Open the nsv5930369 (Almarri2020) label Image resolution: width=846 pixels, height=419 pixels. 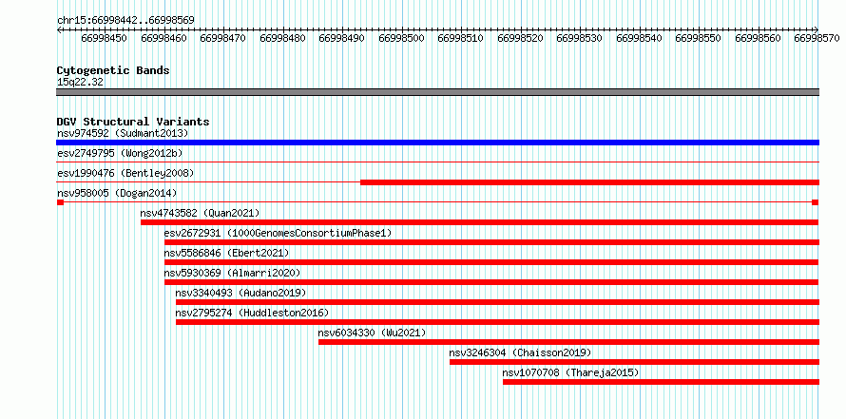pyautogui.click(x=233, y=273)
